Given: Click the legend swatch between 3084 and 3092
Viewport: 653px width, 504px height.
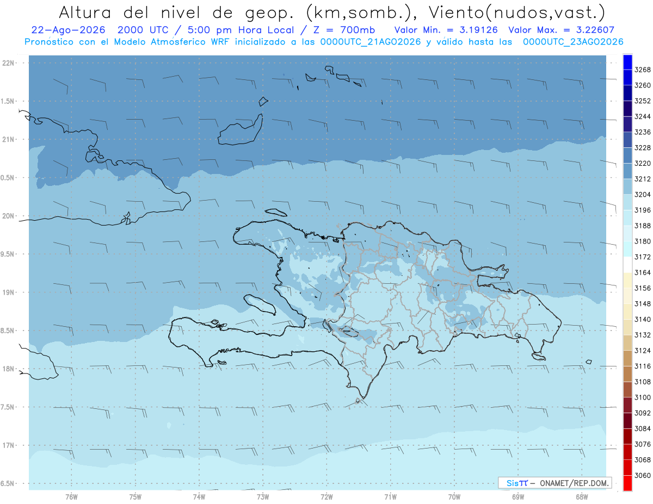Looking at the screenshot, I should click(x=627, y=421).
